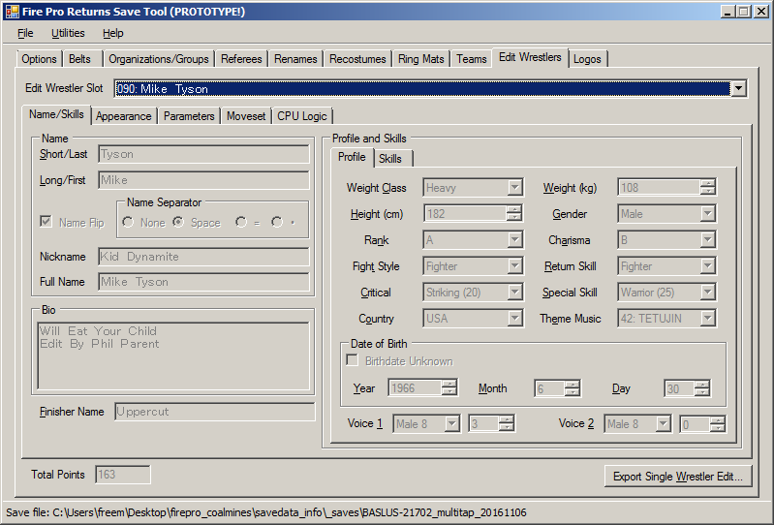This screenshot has height=525, width=774.
Task: Increase the Voice 1 number spinner
Action: pyautogui.click(x=507, y=419)
